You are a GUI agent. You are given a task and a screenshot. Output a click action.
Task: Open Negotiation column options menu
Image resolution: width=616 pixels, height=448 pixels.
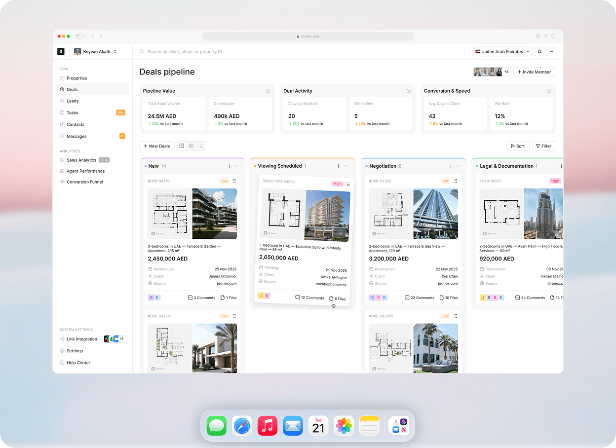pos(458,166)
